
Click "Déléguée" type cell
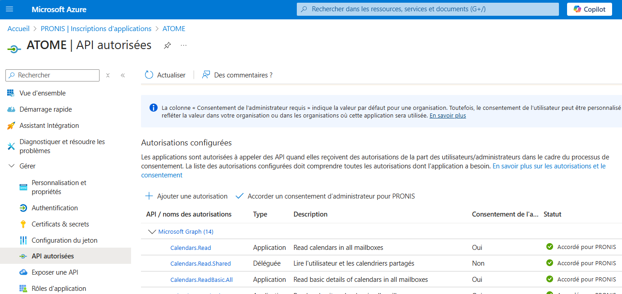click(x=267, y=263)
